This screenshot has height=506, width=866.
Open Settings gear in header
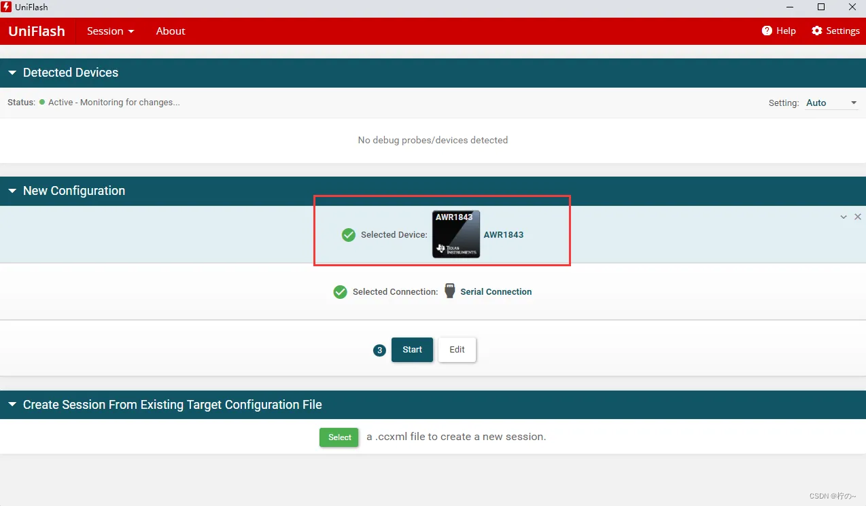pyautogui.click(x=835, y=31)
